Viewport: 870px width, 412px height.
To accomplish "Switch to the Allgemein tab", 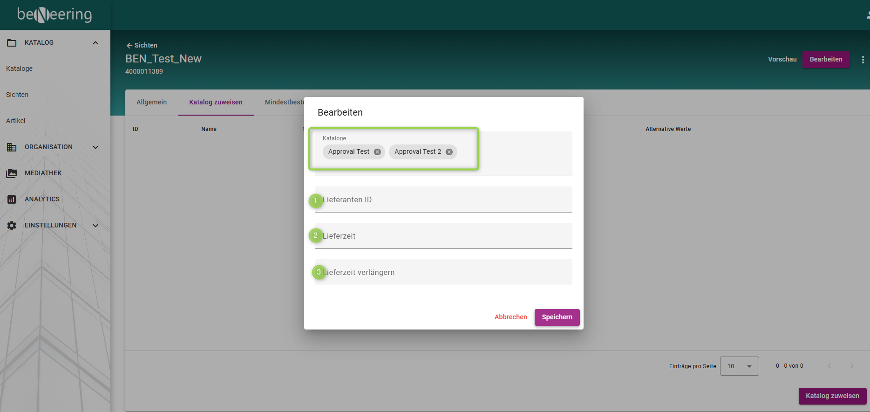I will 151,102.
